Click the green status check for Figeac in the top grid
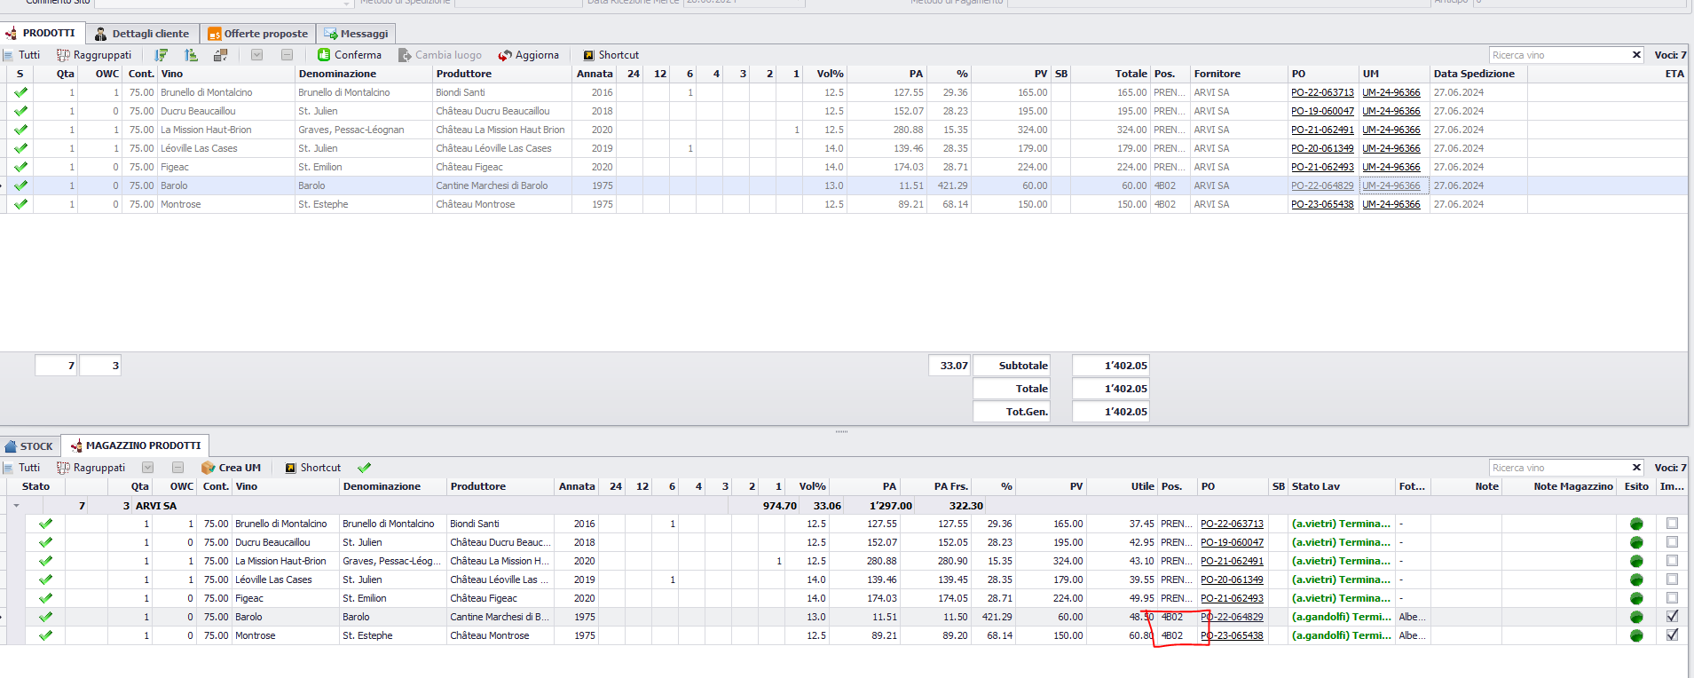 click(x=20, y=167)
